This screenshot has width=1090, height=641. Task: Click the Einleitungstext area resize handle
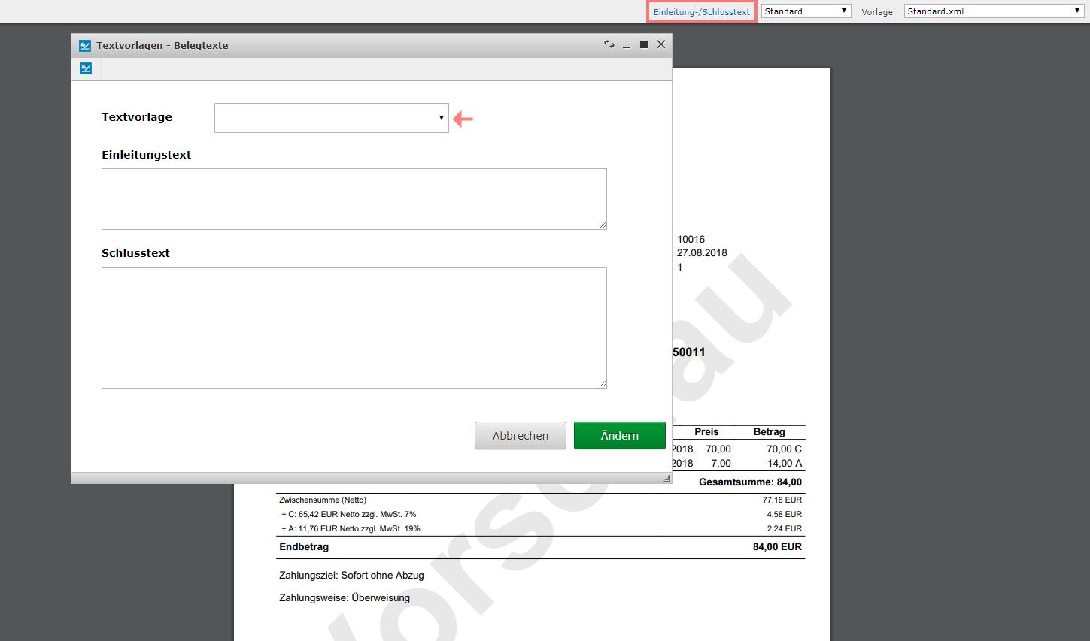603,225
